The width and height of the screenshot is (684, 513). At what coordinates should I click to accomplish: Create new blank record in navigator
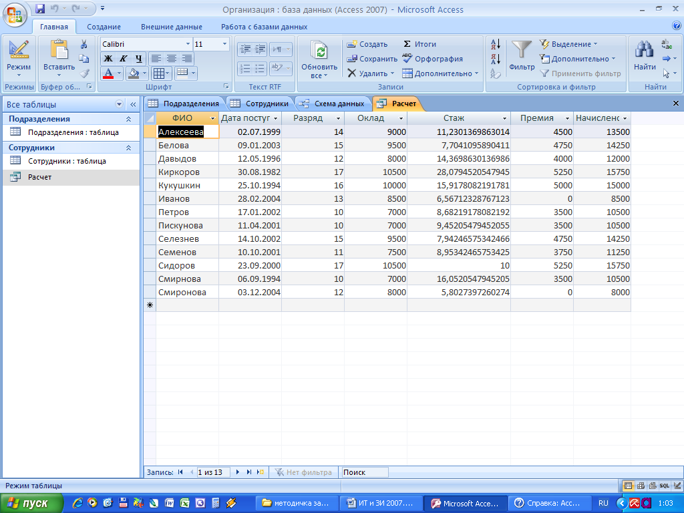261,472
